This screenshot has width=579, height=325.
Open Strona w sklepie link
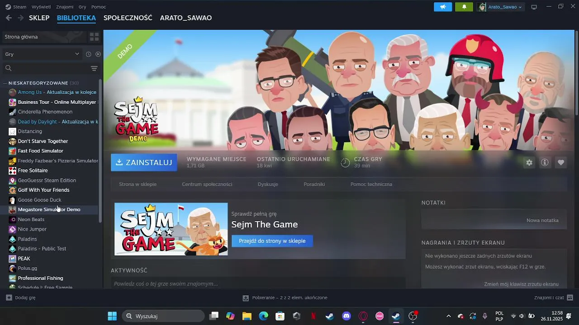[138, 184]
